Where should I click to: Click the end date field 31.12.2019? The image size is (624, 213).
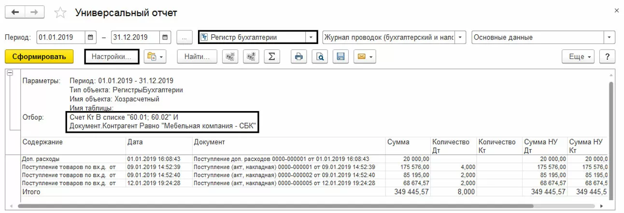[135, 37]
